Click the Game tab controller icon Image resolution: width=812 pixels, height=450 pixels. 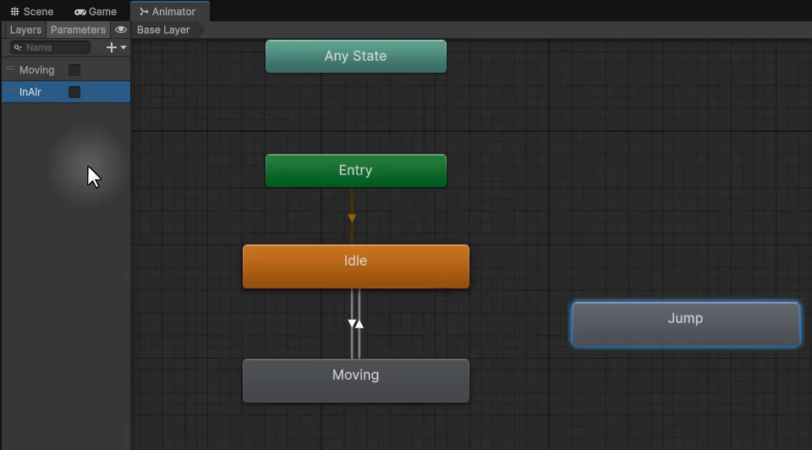pos(80,12)
